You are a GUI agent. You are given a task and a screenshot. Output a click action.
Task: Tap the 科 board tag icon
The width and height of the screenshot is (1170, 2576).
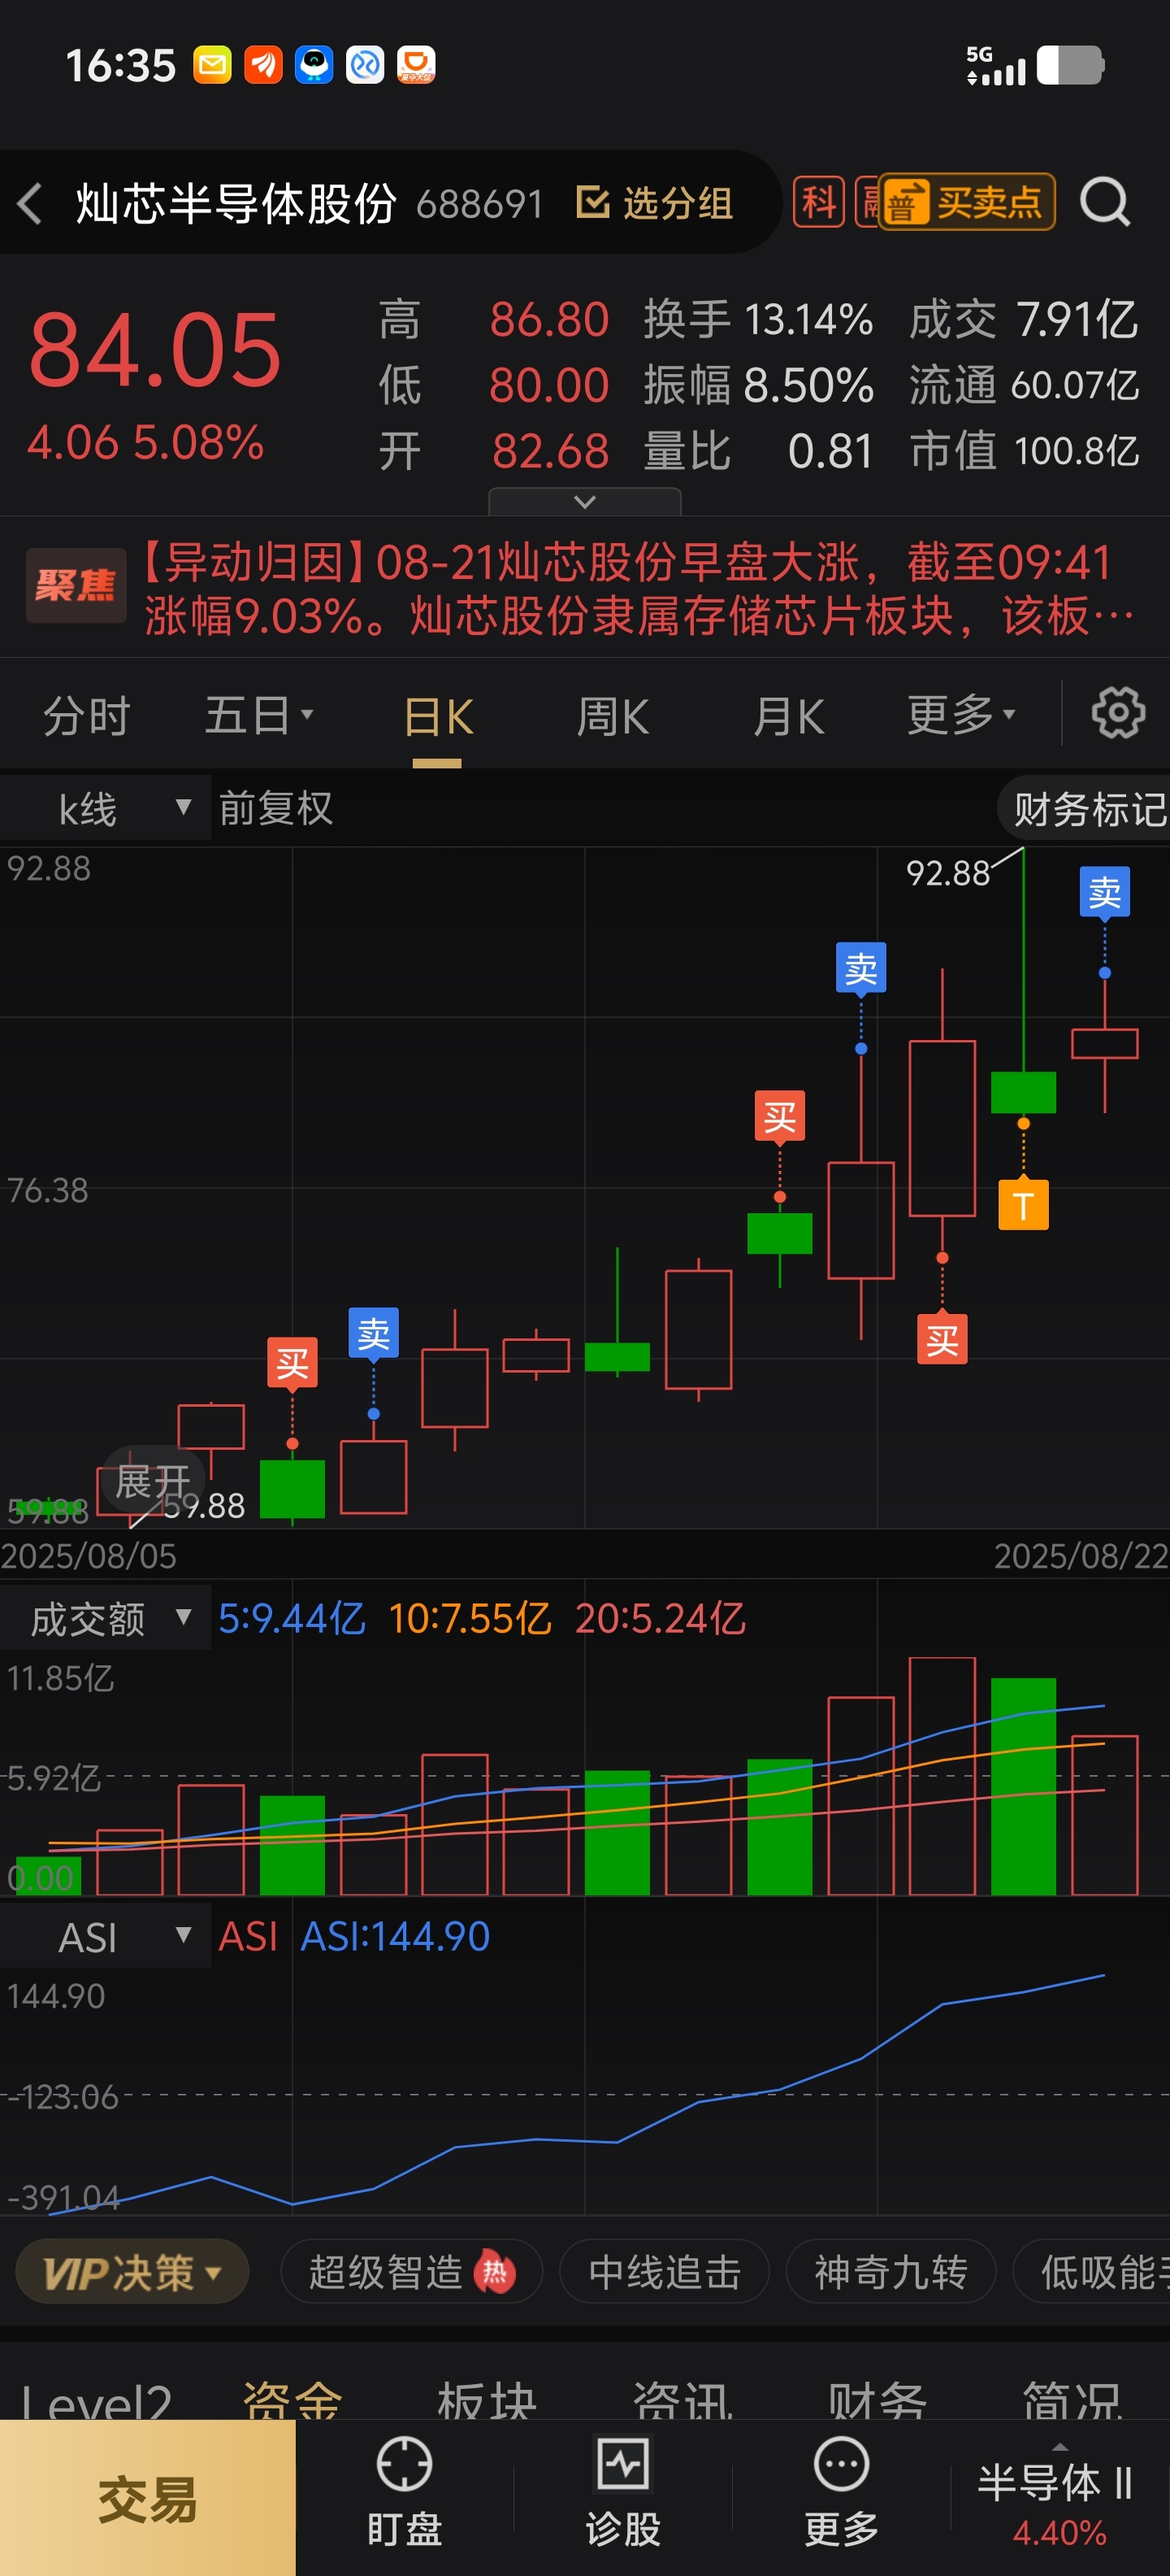click(818, 202)
